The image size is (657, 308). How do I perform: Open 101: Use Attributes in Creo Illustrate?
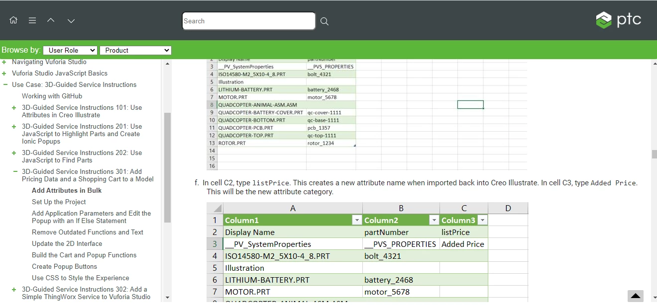point(82,111)
